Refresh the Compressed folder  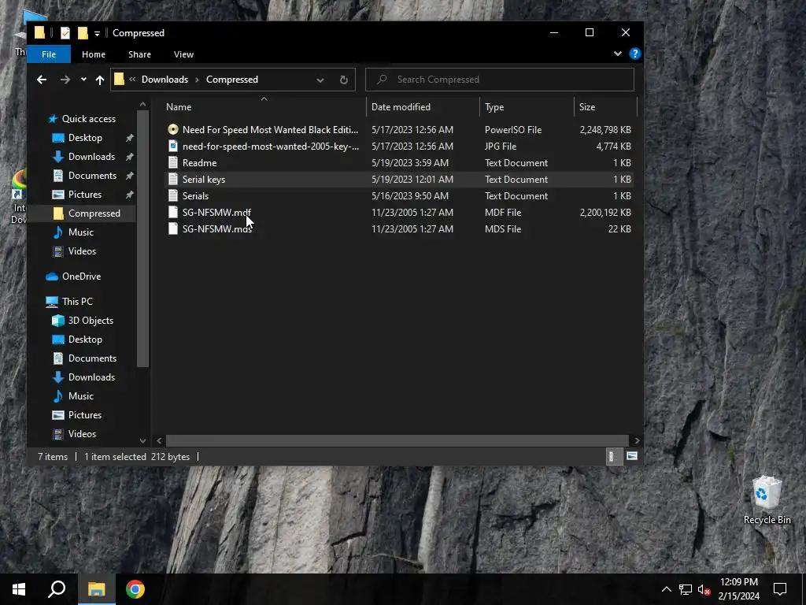tap(343, 80)
